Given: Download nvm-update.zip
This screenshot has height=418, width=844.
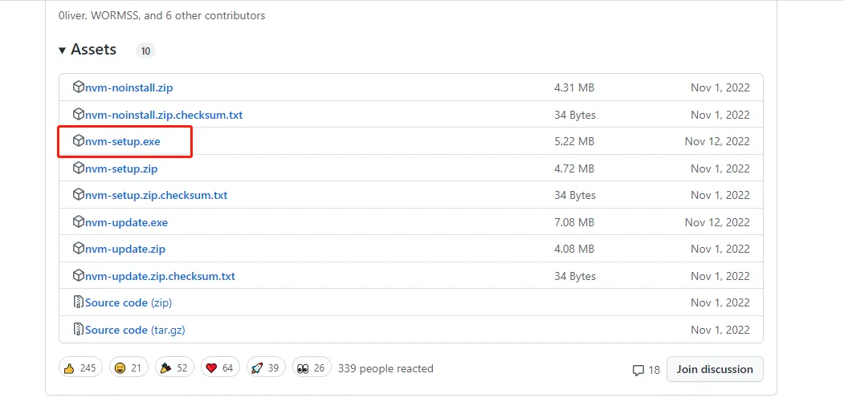Looking at the screenshot, I should (125, 249).
